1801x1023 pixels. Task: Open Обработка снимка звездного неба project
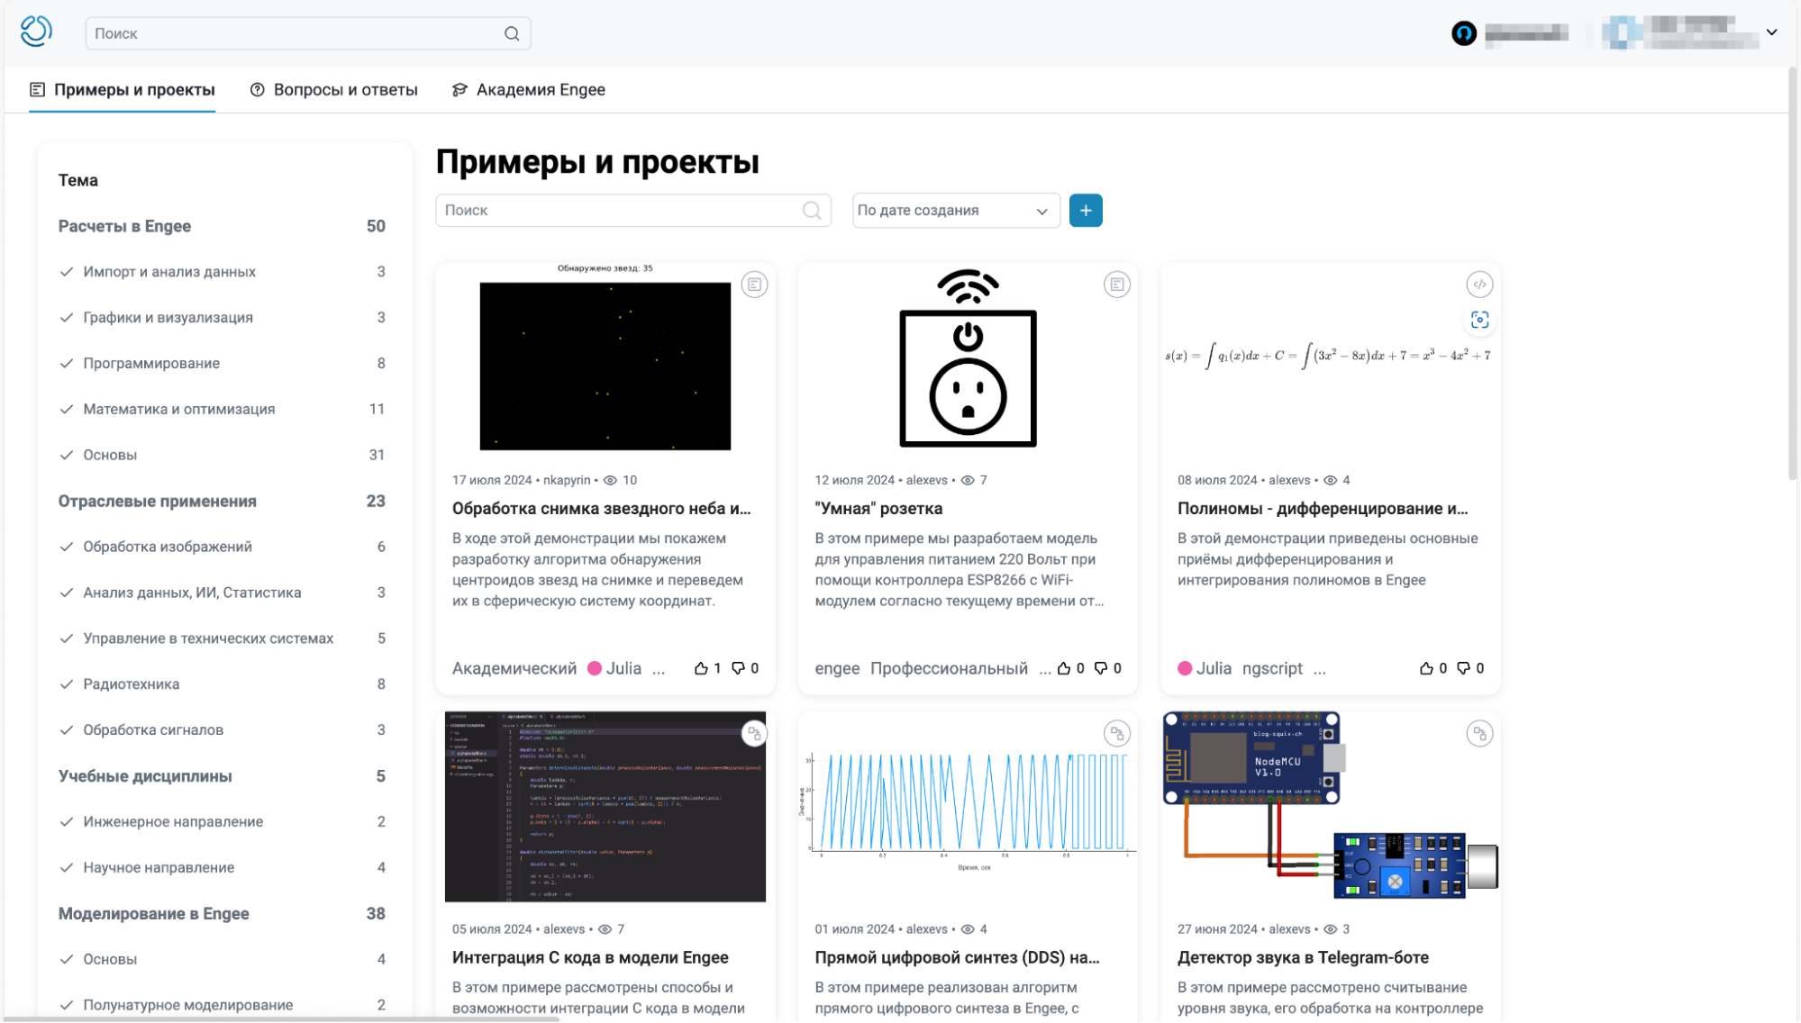point(602,509)
